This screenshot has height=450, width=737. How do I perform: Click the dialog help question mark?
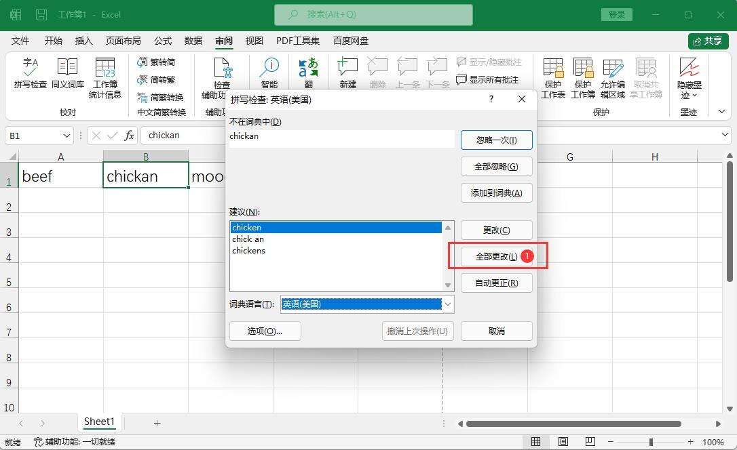(491, 99)
